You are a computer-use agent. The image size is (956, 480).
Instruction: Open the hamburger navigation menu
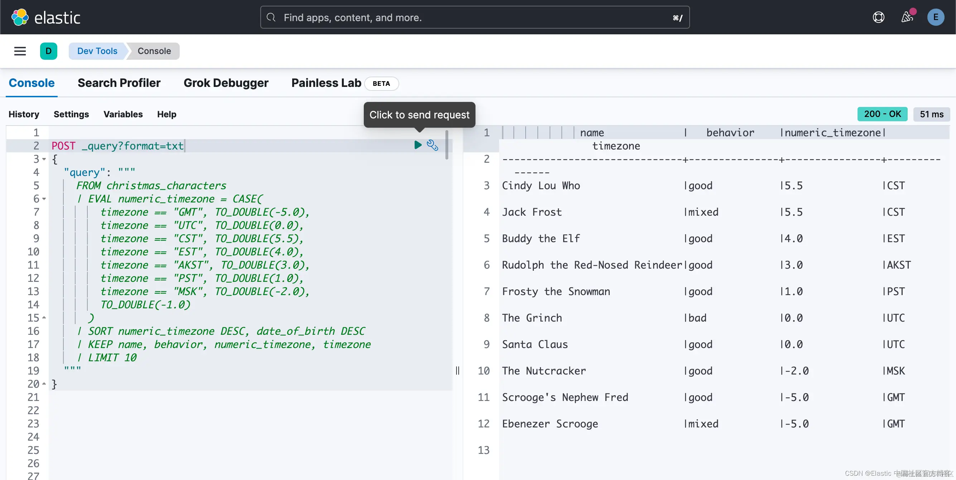point(20,51)
